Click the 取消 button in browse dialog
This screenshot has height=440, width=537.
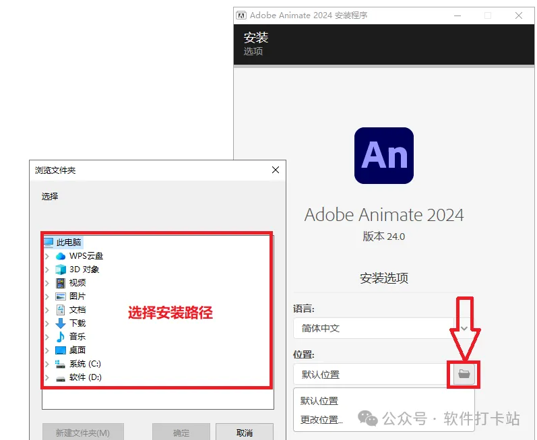click(x=245, y=433)
